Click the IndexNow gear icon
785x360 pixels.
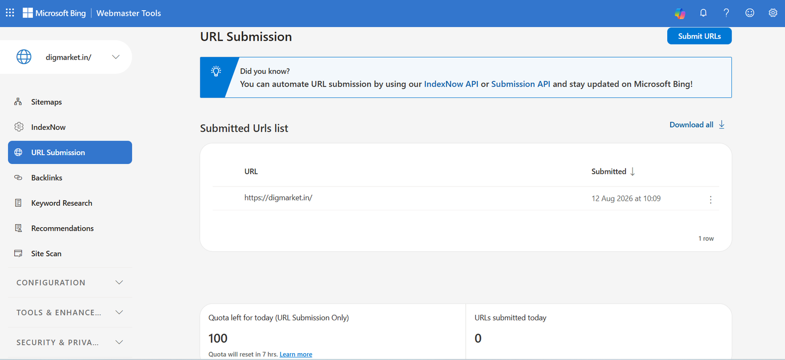19,127
